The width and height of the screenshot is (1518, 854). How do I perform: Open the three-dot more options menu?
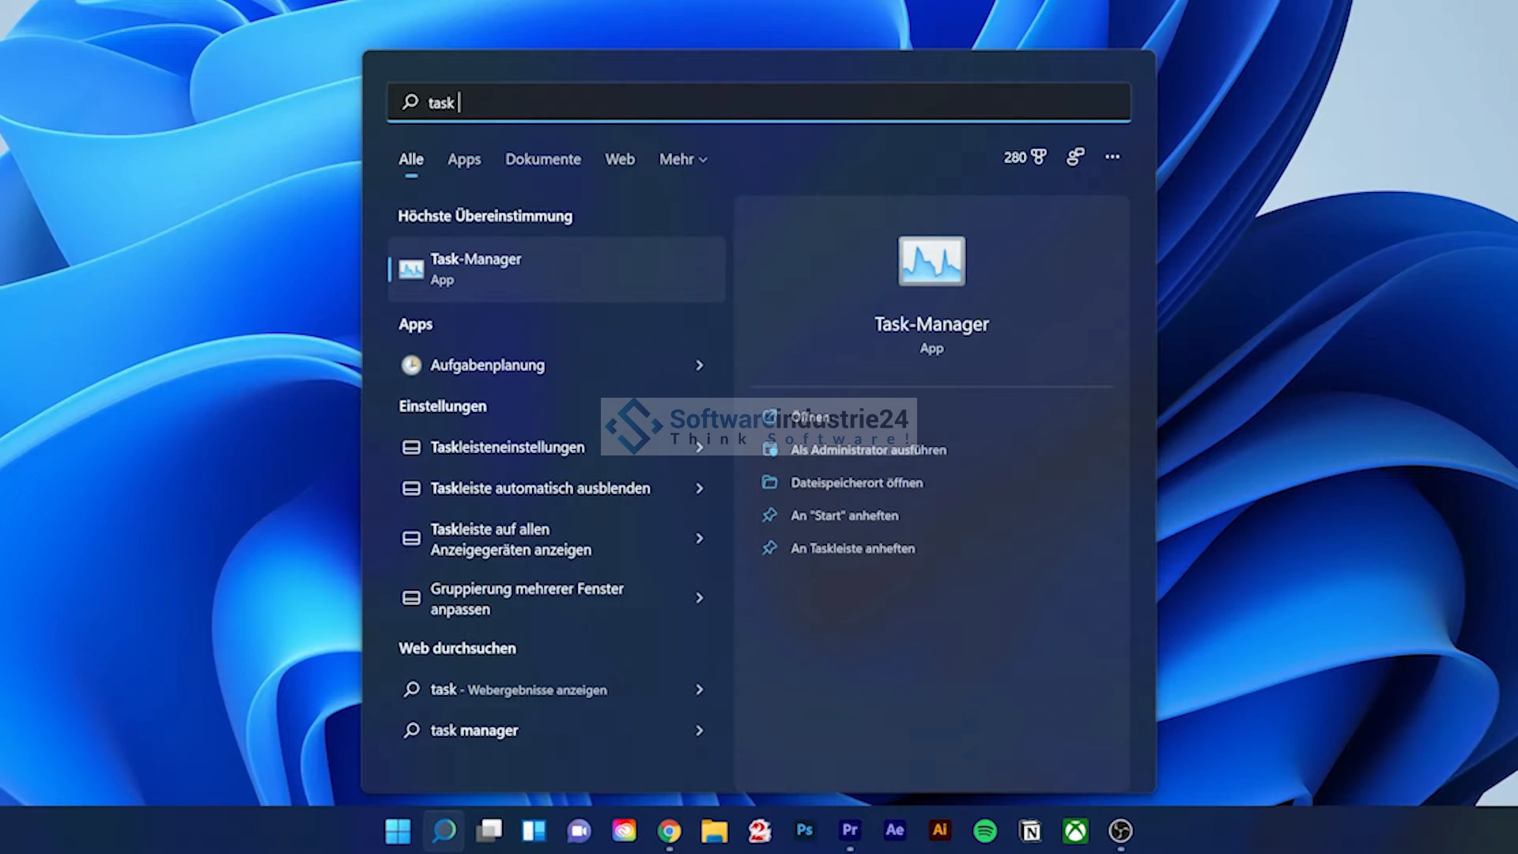[1112, 157]
